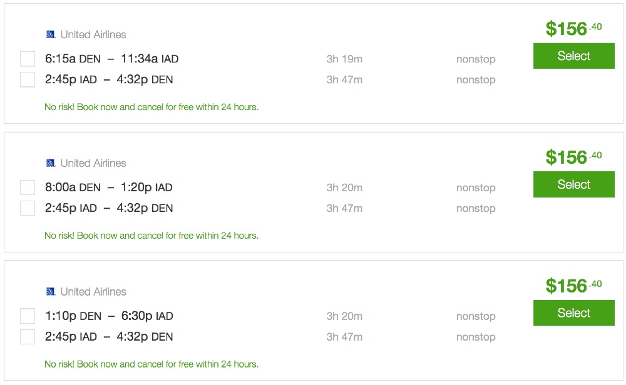Screen dimensions: 626x385
Task: Tick the return flight checkbox in third result
Action: point(28,337)
